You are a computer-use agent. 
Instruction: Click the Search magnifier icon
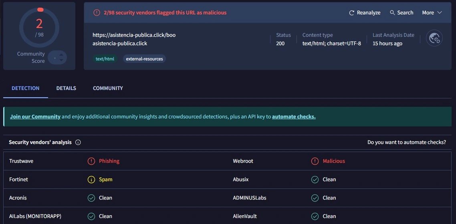392,13
